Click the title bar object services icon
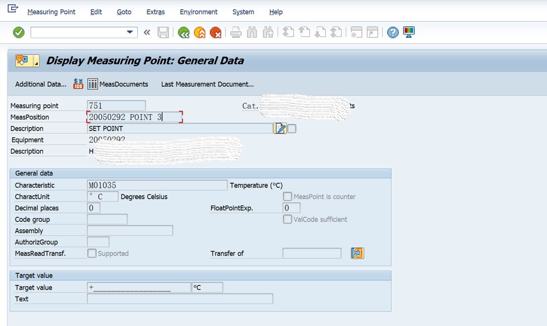Screen dimensions: 547x326 [23, 61]
